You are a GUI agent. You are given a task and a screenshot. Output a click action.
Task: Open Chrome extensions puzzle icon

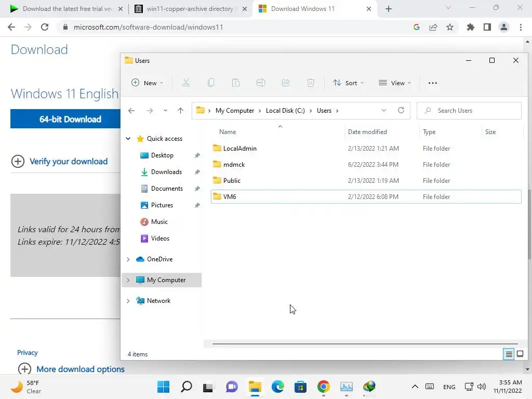470,27
